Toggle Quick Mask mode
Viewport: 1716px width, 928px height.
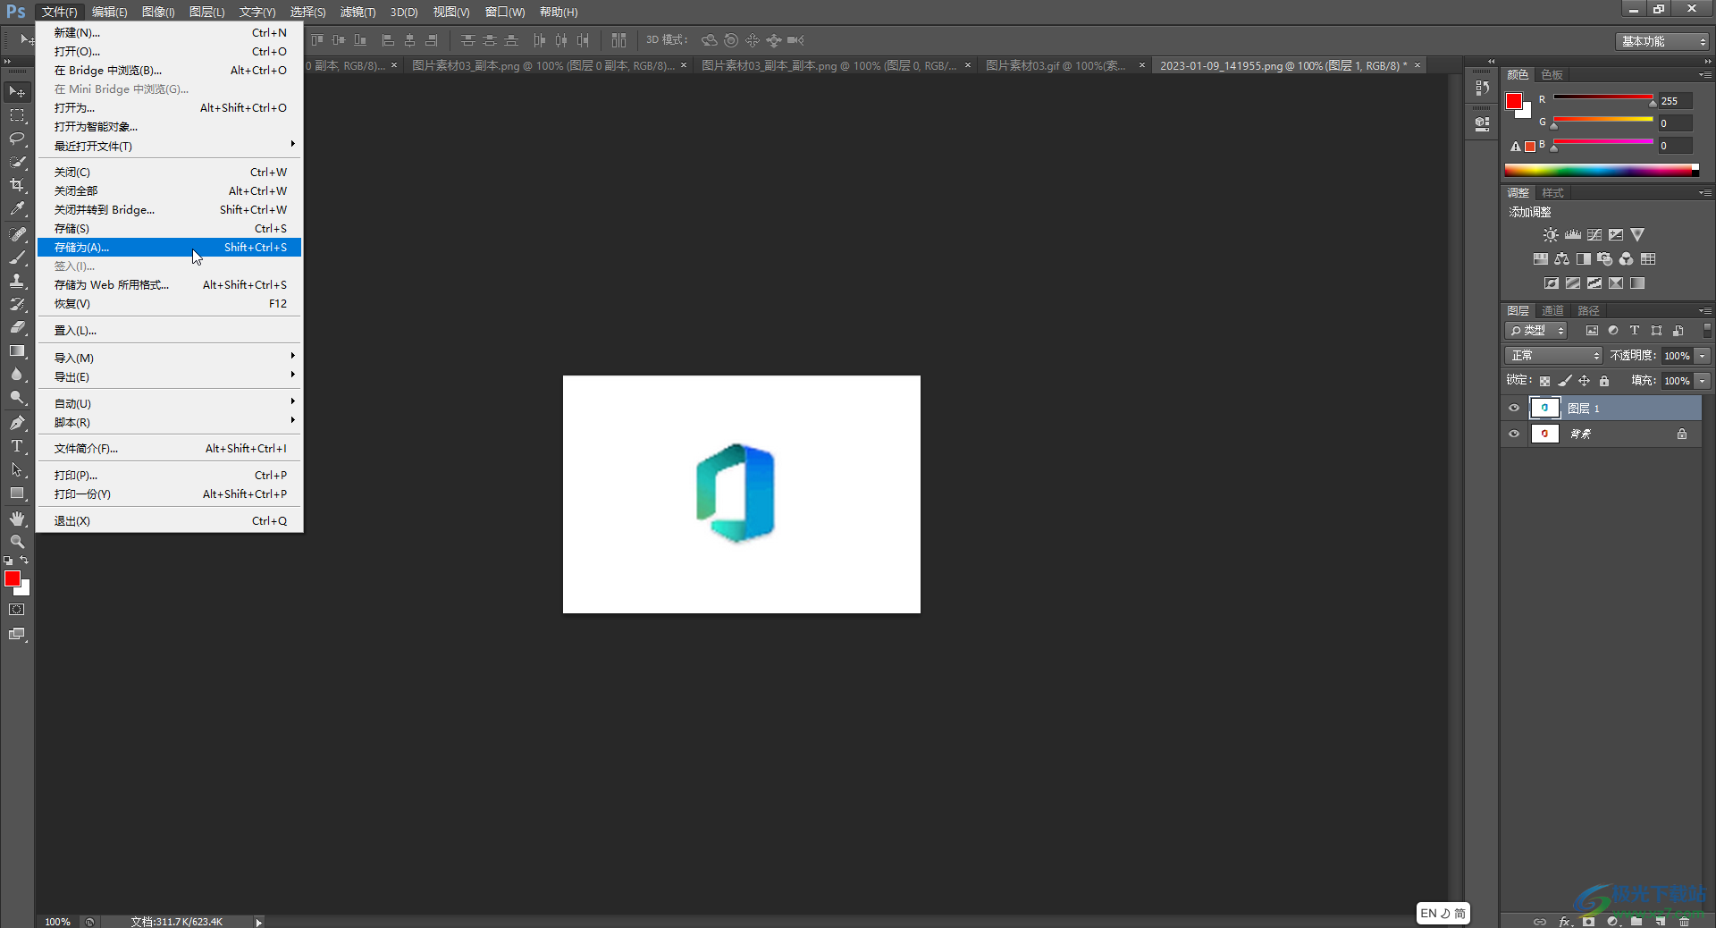tap(17, 610)
